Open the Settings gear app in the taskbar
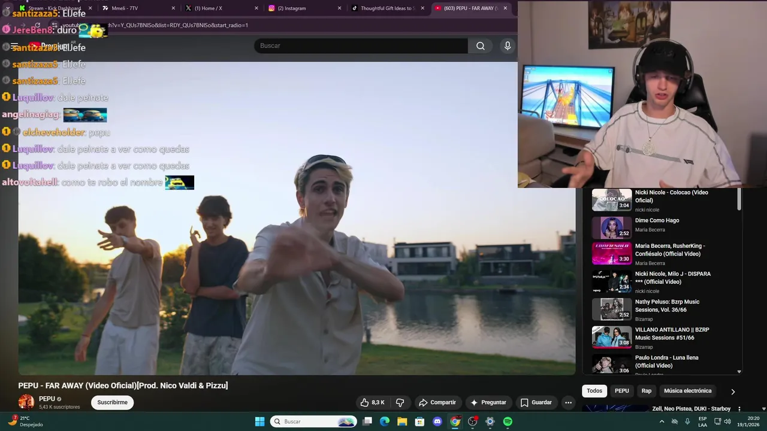The width and height of the screenshot is (767, 431). (490, 421)
